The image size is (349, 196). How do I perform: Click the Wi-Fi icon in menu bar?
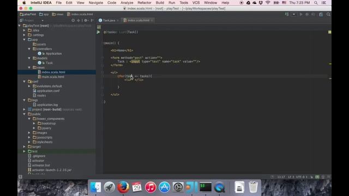[268, 3]
